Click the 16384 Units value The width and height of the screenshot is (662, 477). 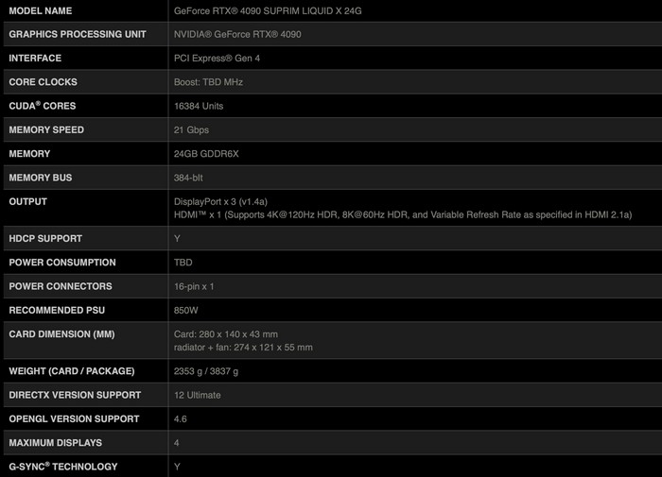[199, 106]
